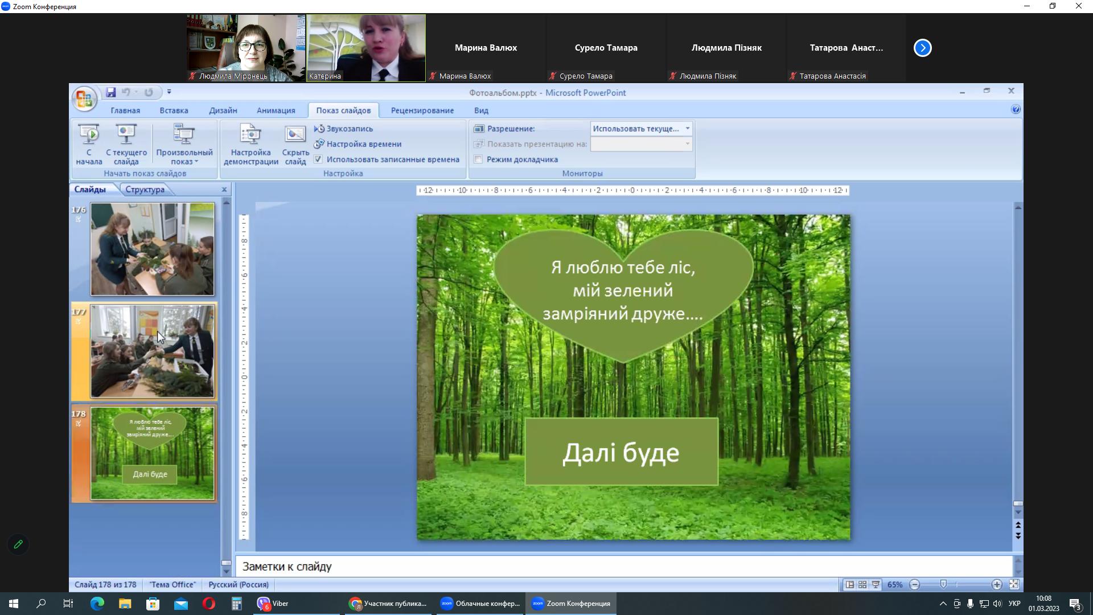Toggle 'Использовать записанные времена' checkbox
Image resolution: width=1093 pixels, height=615 pixels.
(318, 159)
